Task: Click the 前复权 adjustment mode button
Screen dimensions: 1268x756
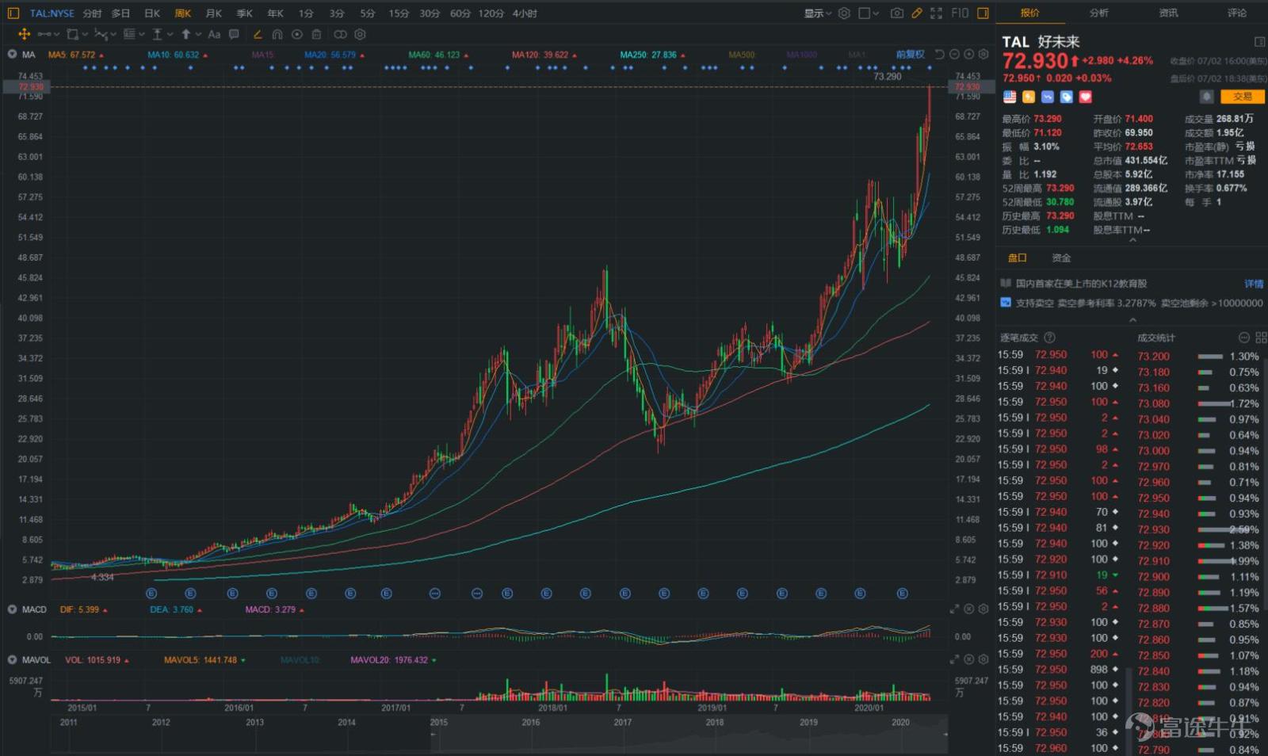Action: 911,55
